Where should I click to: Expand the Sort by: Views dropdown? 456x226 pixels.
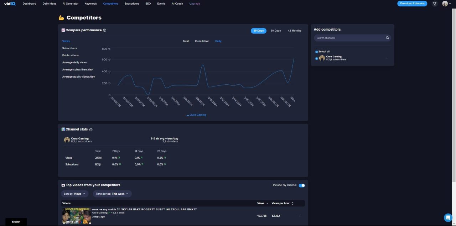point(74,194)
